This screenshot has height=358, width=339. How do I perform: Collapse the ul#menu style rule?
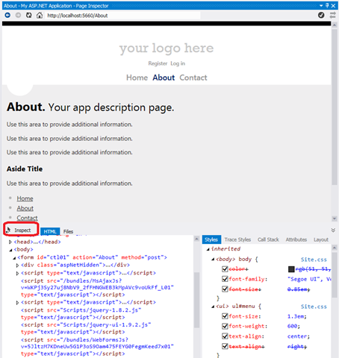[213, 307]
